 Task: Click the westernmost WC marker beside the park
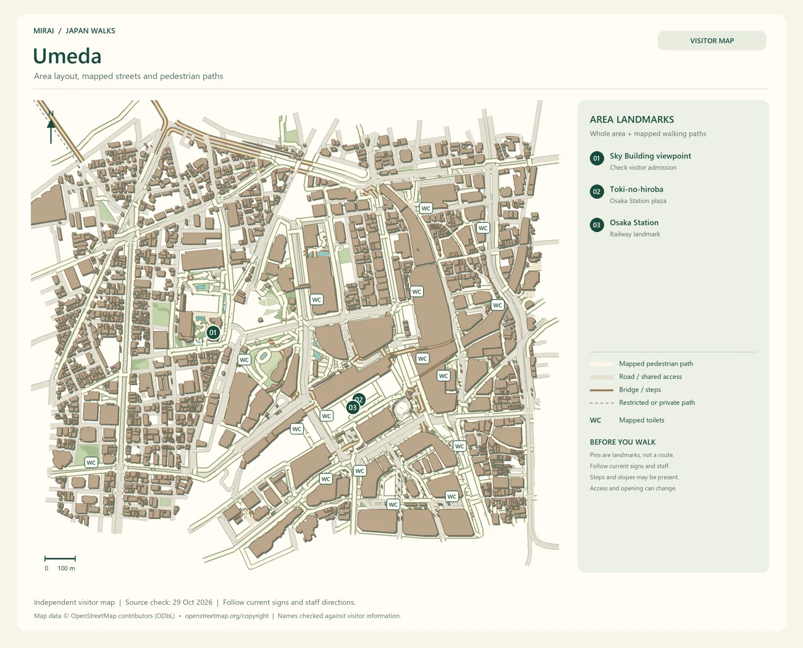tap(91, 462)
